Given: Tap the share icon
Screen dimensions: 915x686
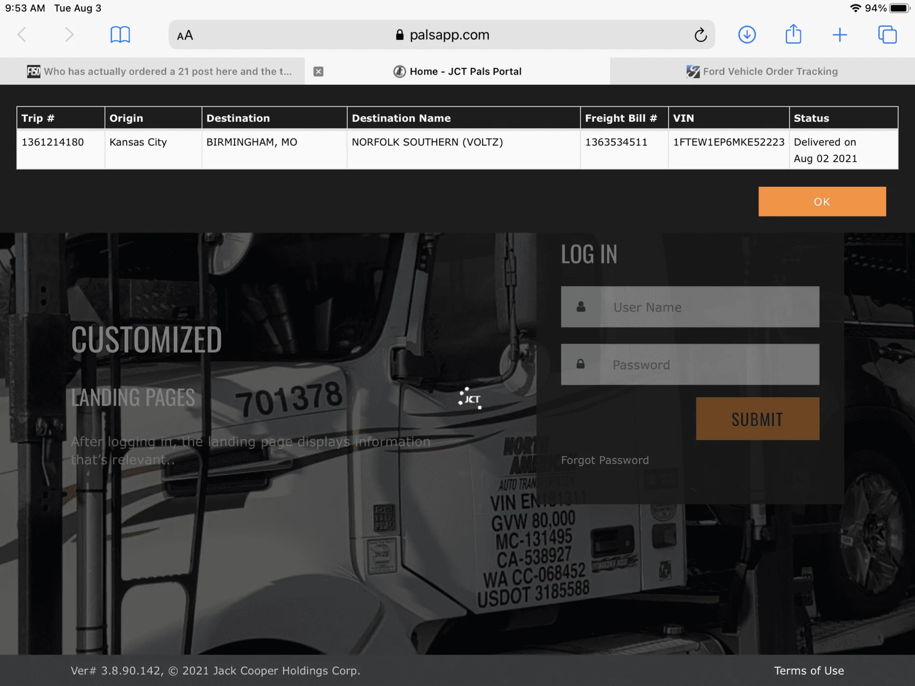Looking at the screenshot, I should point(793,35).
